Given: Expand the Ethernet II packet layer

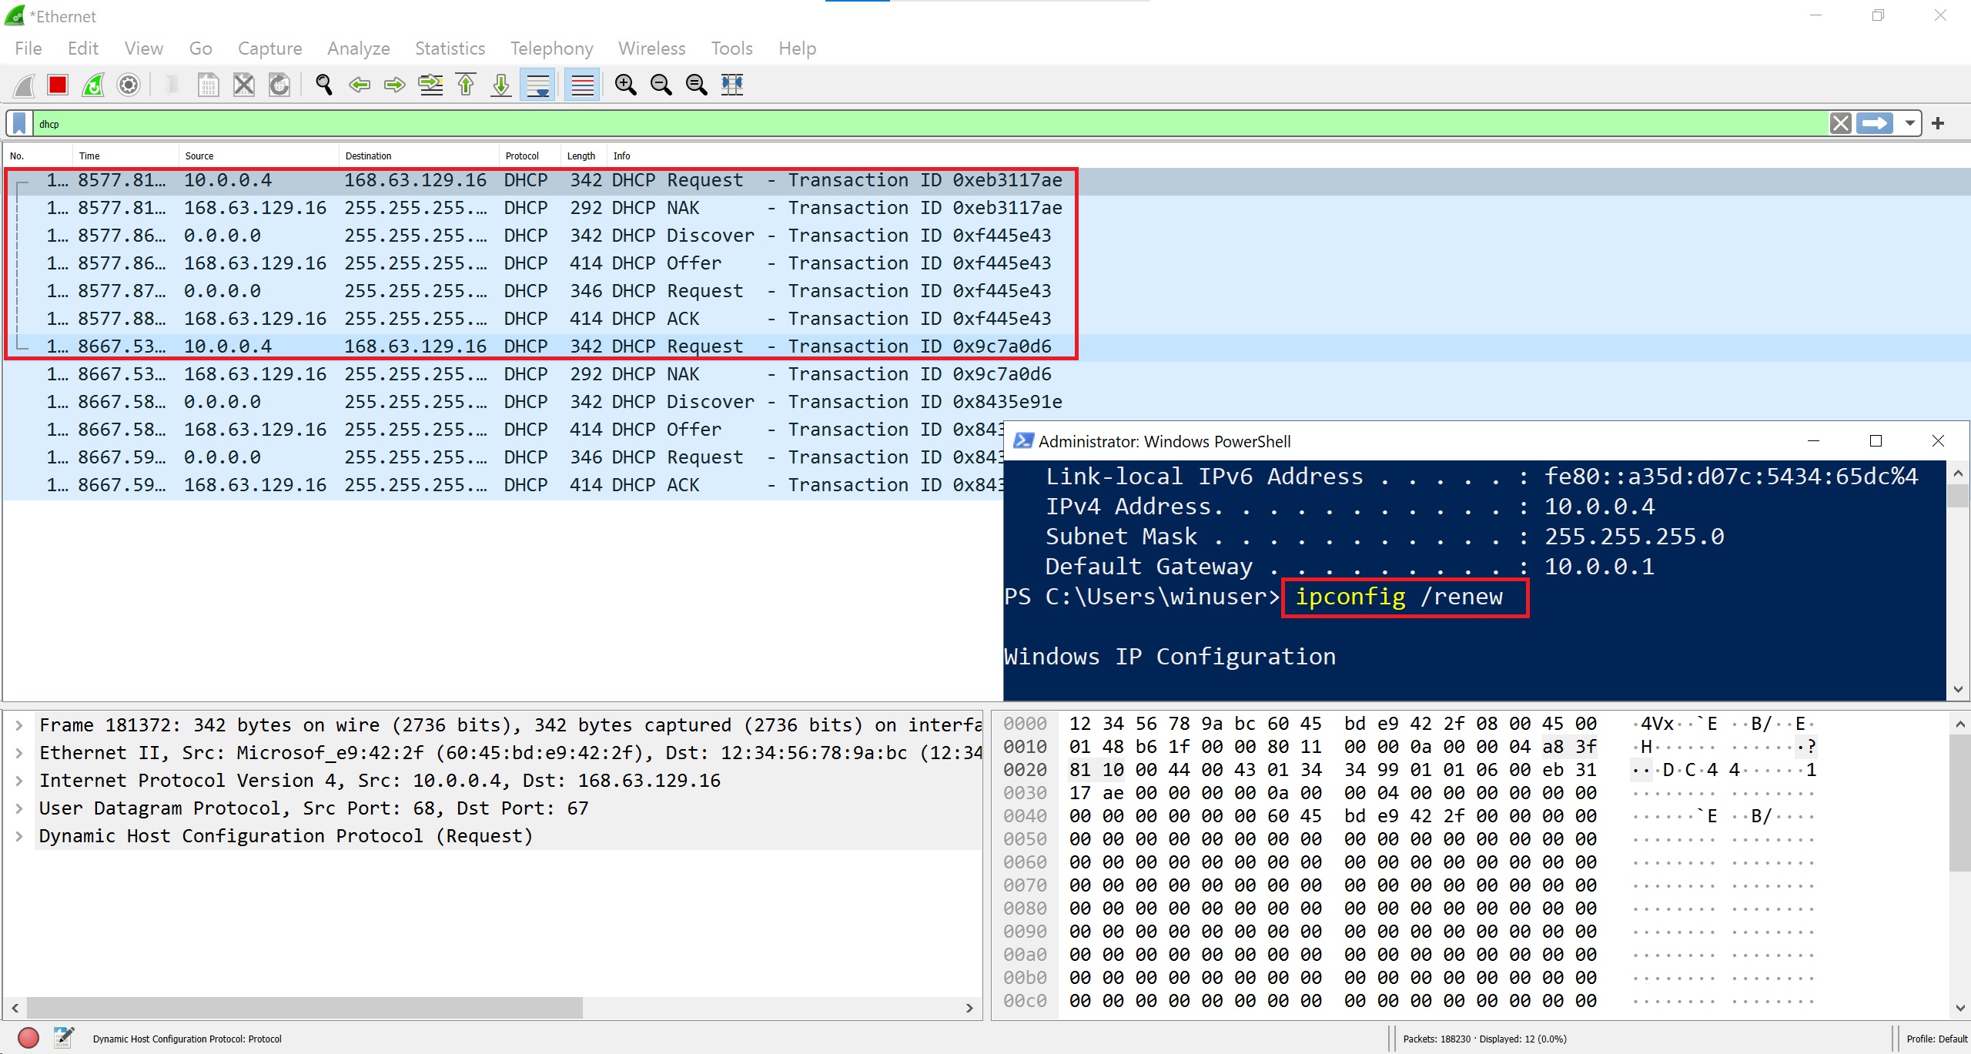Looking at the screenshot, I should click(x=19, y=752).
